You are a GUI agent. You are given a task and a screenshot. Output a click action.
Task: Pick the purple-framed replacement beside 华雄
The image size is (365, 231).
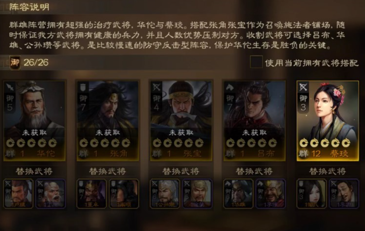(270, 194)
